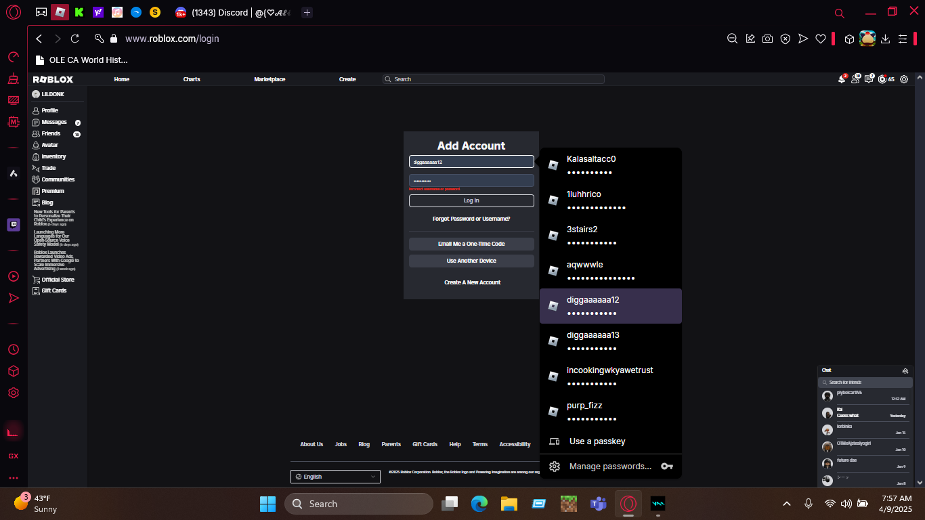Select saved account 3stairs2
This screenshot has width=925, height=520.
click(611, 236)
